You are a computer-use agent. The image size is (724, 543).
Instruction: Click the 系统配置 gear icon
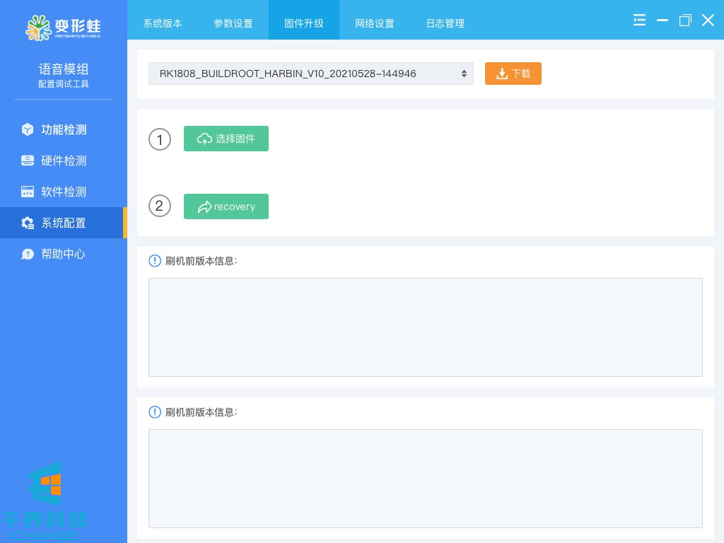[28, 223]
